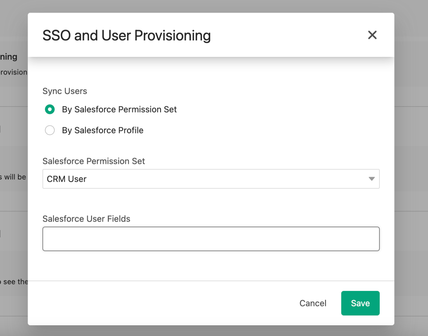Save the SSO provisioning settings
The width and height of the screenshot is (428, 336).
click(360, 303)
